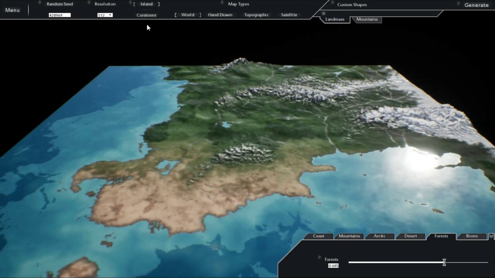Open the Mountains custom shapes tab

(366, 19)
